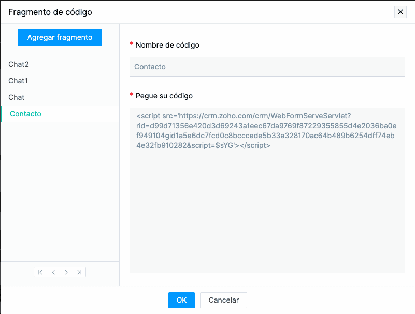Viewport: 415px width, 314px height.
Task: Go to the next fragments page
Action: (66, 272)
